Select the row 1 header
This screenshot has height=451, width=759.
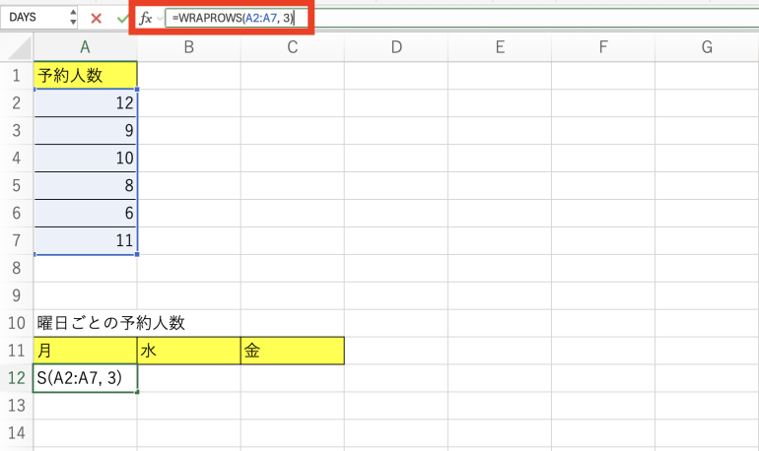click(x=17, y=75)
